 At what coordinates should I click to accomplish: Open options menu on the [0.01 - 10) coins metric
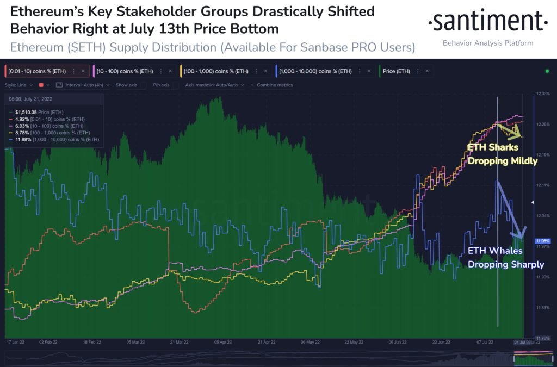pyautogui.click(x=73, y=71)
